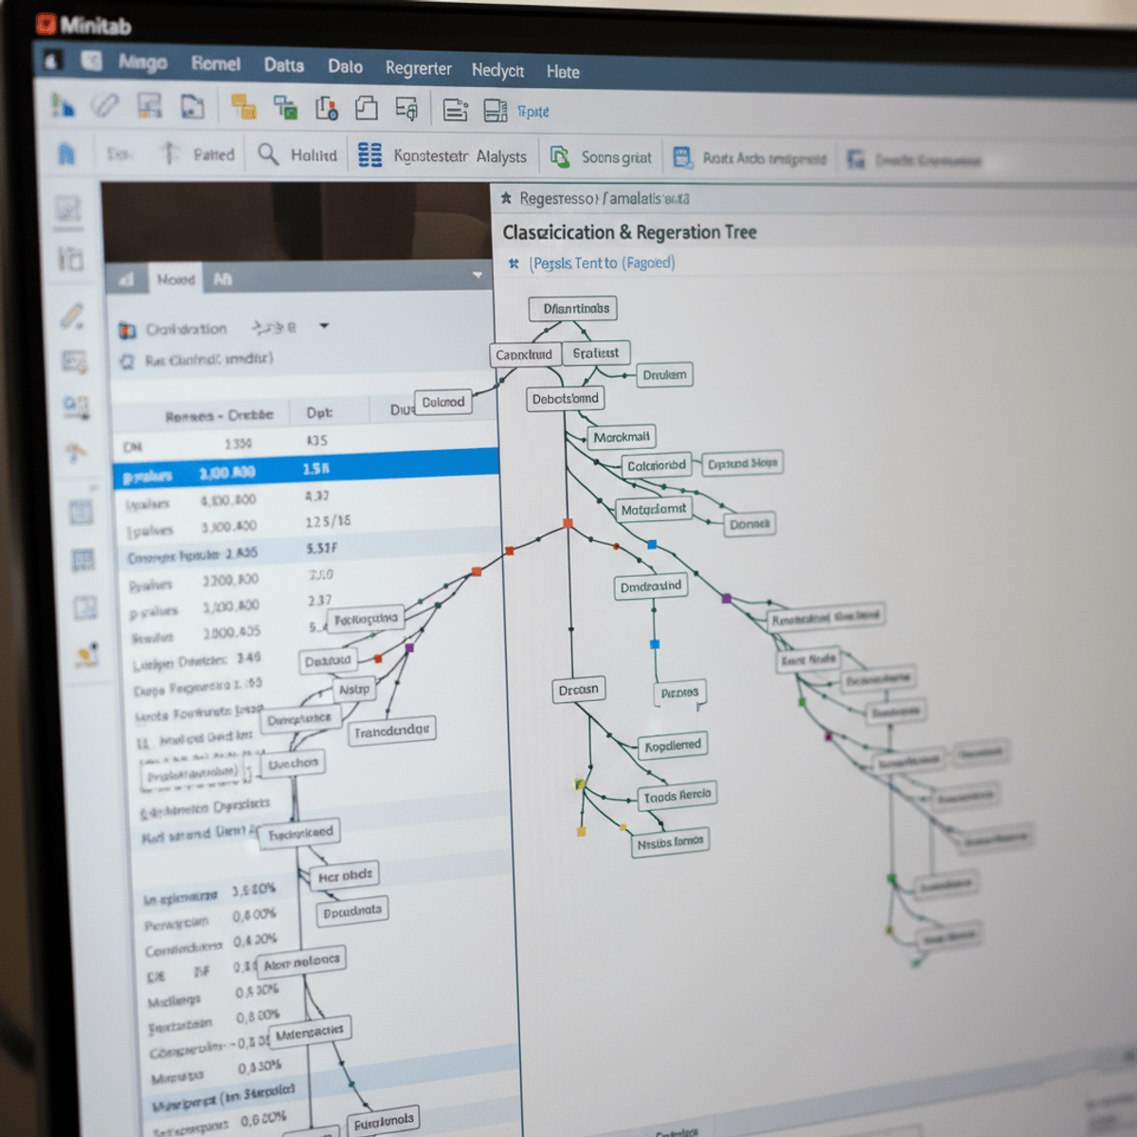Click the Rernses - Orebbe column header
1137x1137 pixels.
219,416
